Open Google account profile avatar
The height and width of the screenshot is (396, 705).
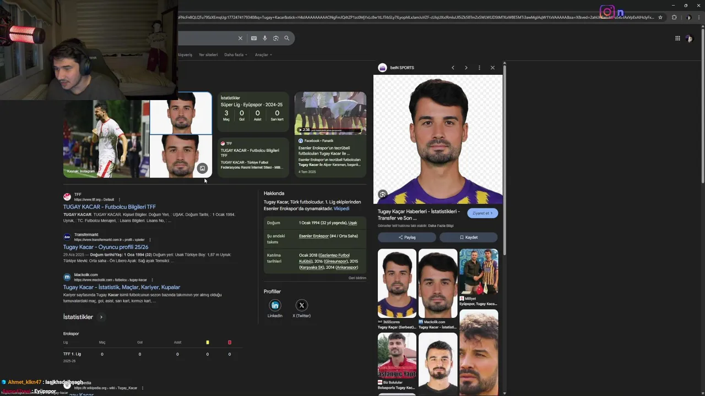689,38
